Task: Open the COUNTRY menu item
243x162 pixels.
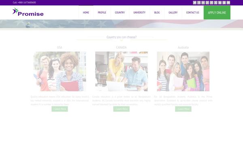Action: pyautogui.click(x=120, y=13)
